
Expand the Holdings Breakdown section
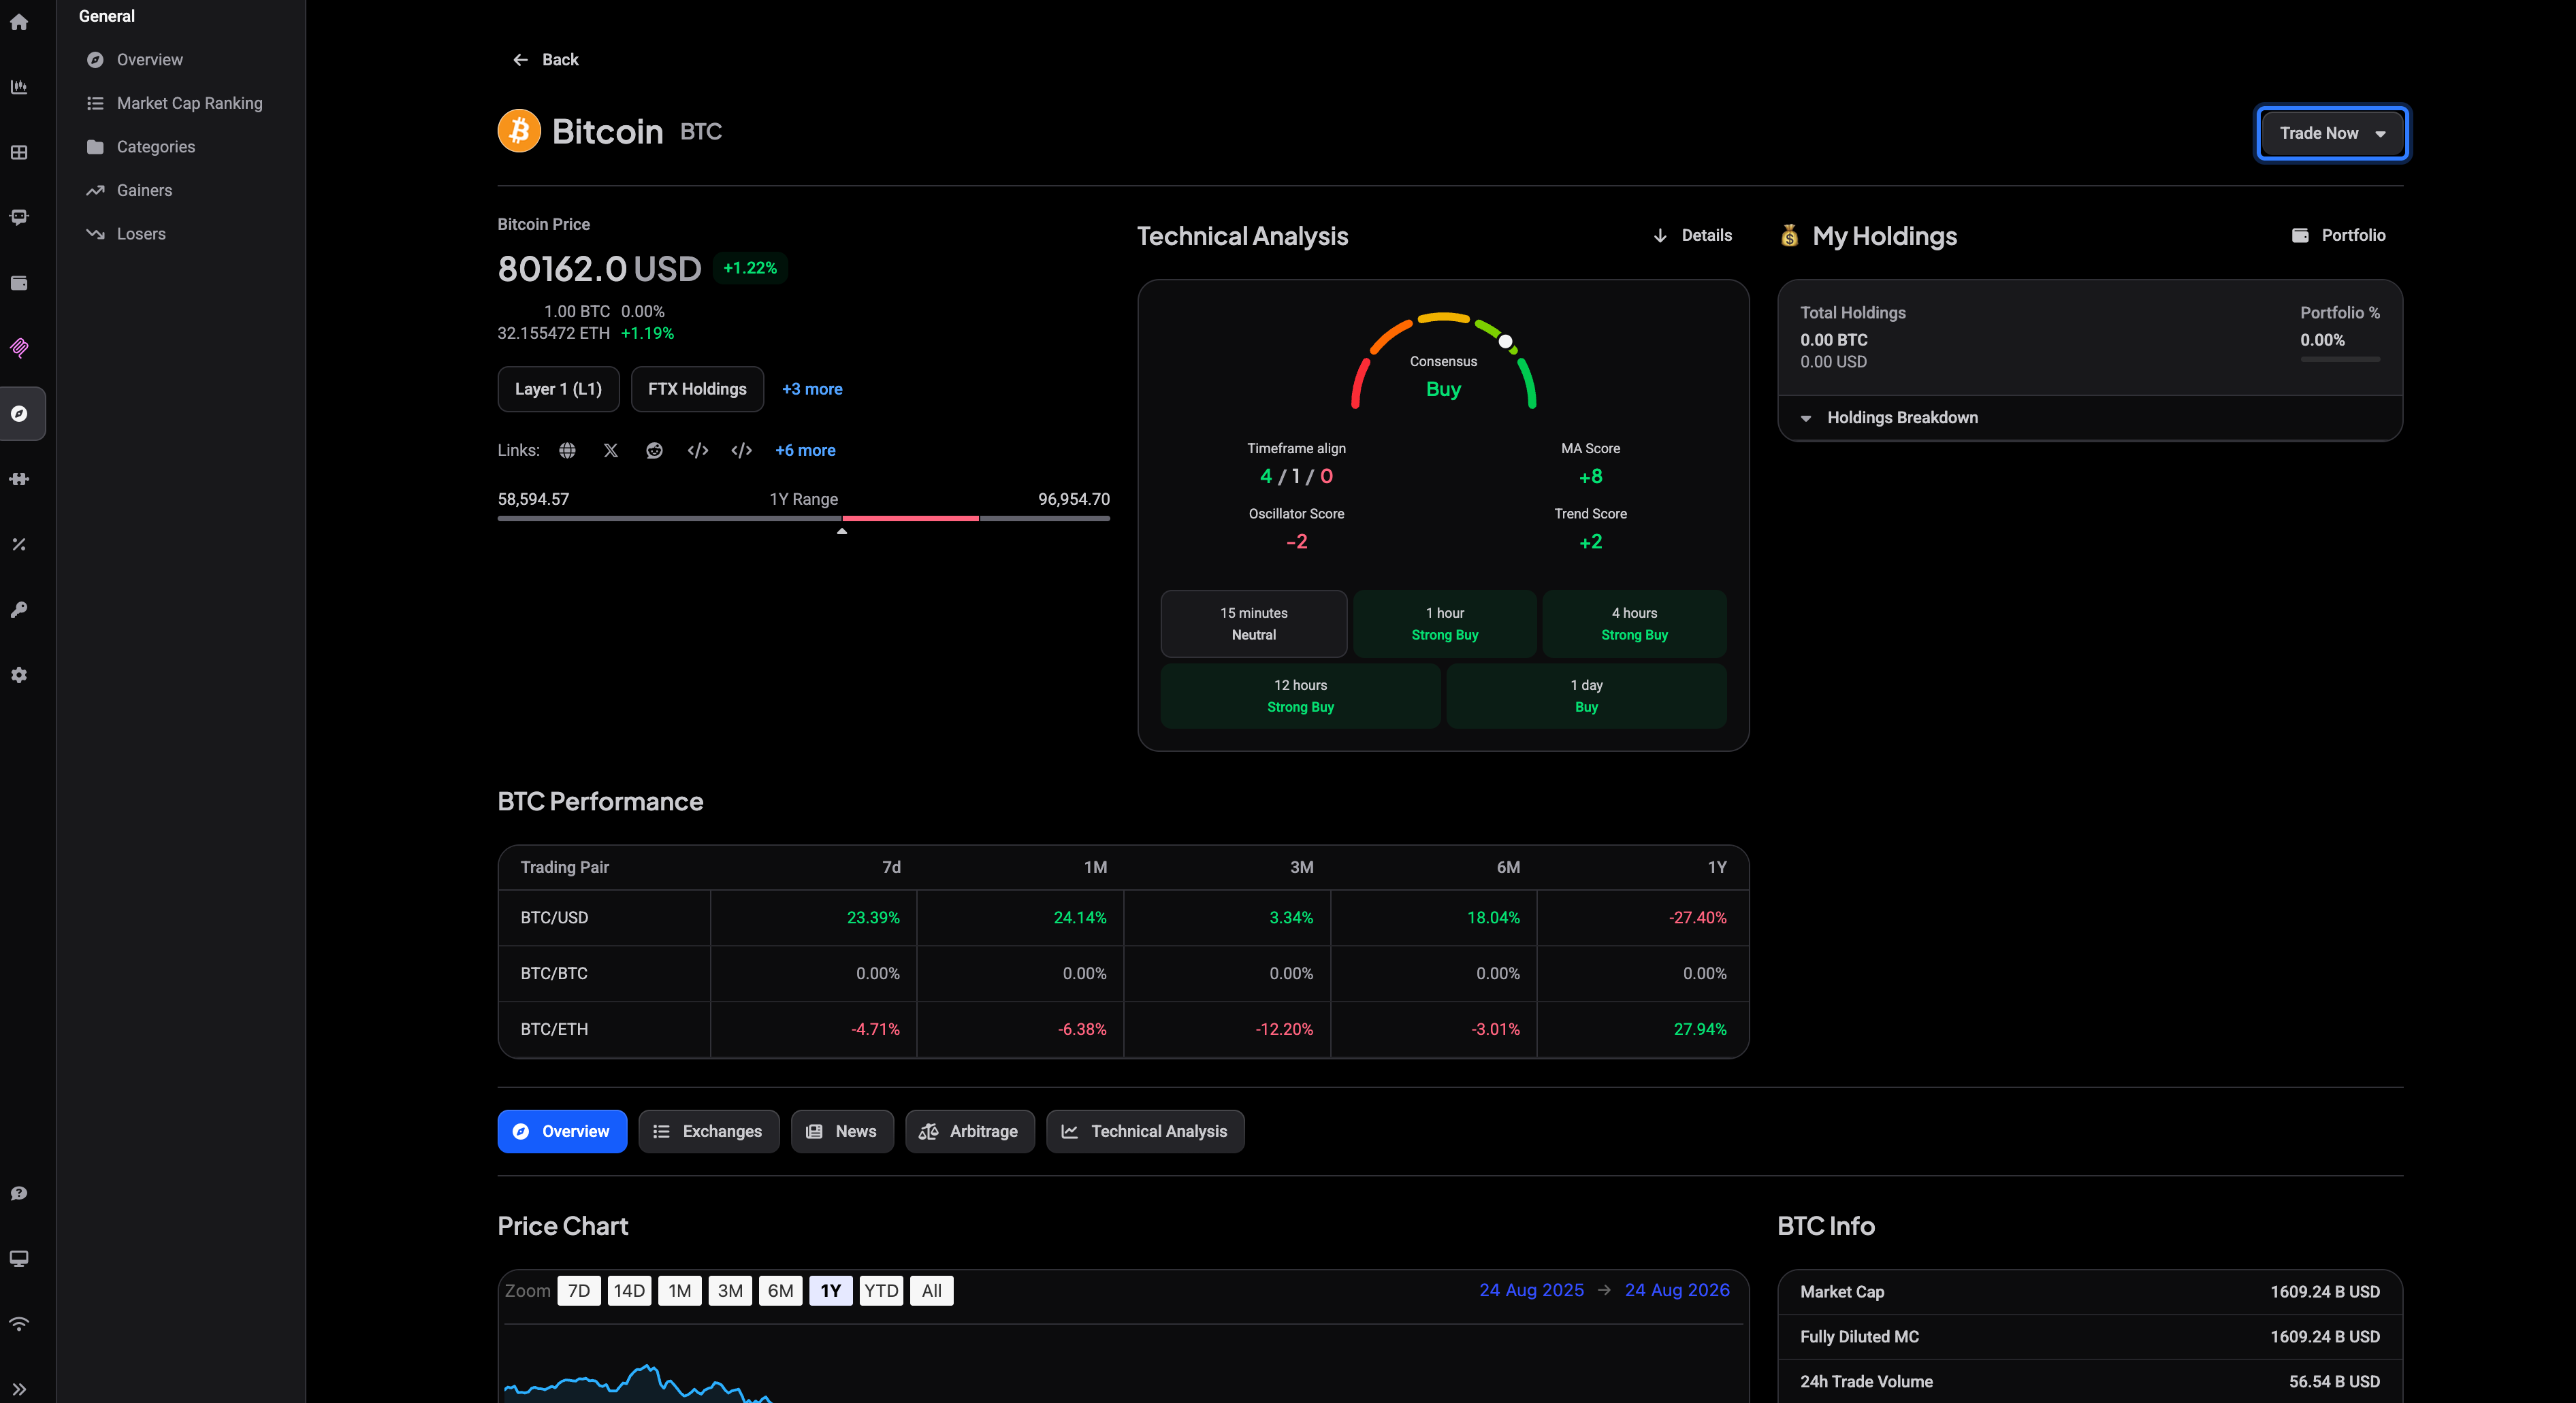click(2090, 418)
